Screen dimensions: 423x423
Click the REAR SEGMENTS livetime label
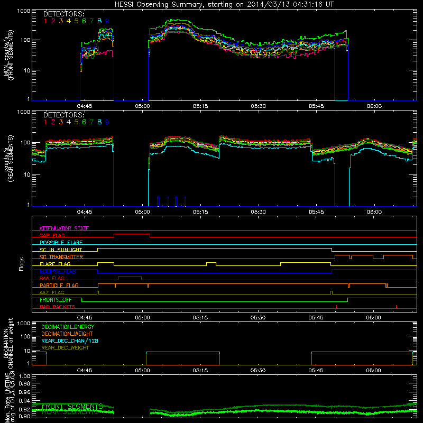pyautogui.click(x=70, y=412)
